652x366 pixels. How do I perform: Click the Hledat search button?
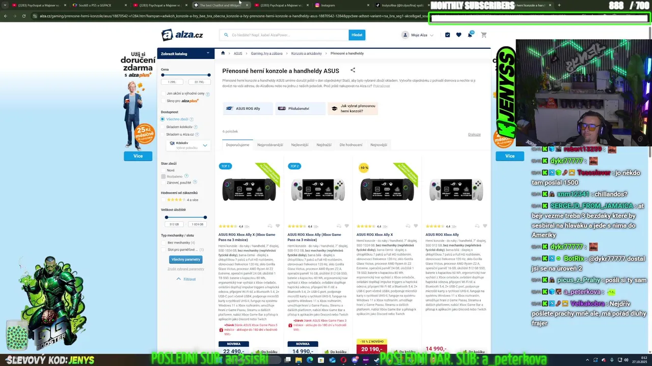point(357,35)
